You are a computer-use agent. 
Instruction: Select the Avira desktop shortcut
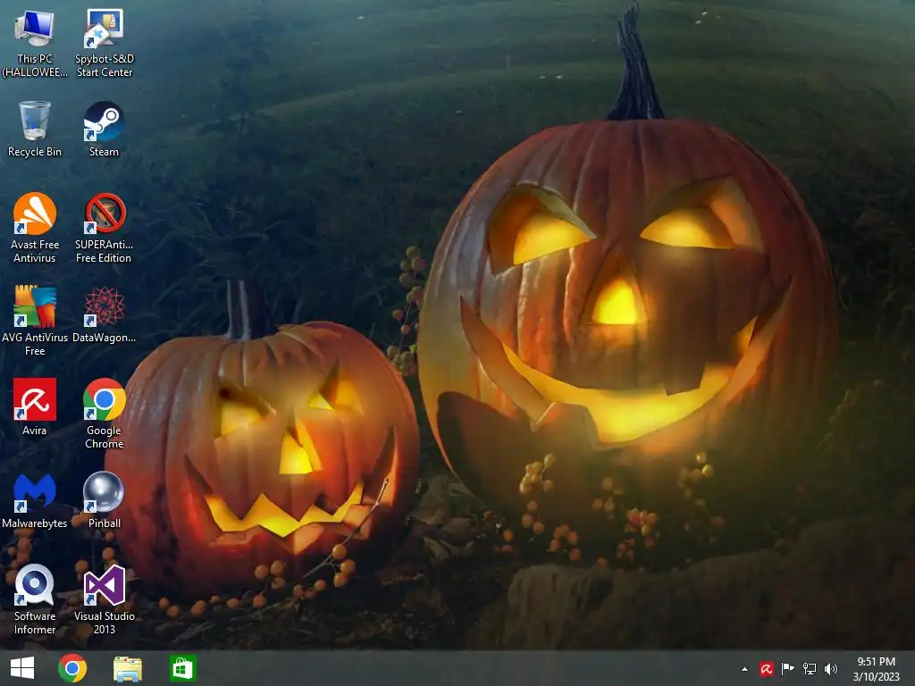[x=35, y=407]
